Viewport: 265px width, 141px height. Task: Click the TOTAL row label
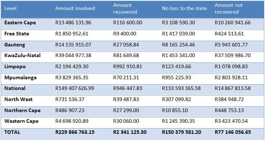click(x=12, y=132)
